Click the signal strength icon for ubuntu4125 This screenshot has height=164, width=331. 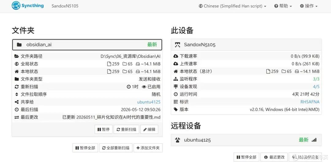click(314, 140)
